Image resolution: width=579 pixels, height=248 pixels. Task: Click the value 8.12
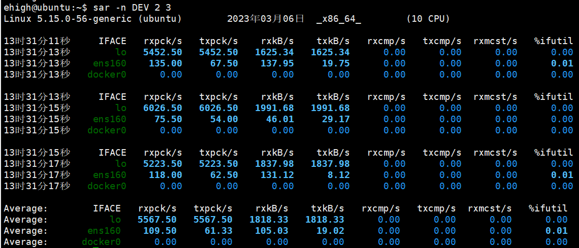339,175
